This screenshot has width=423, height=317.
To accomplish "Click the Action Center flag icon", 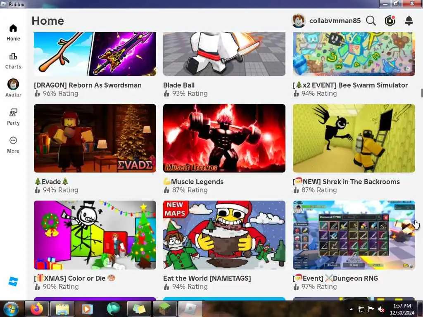I will tap(371, 309).
